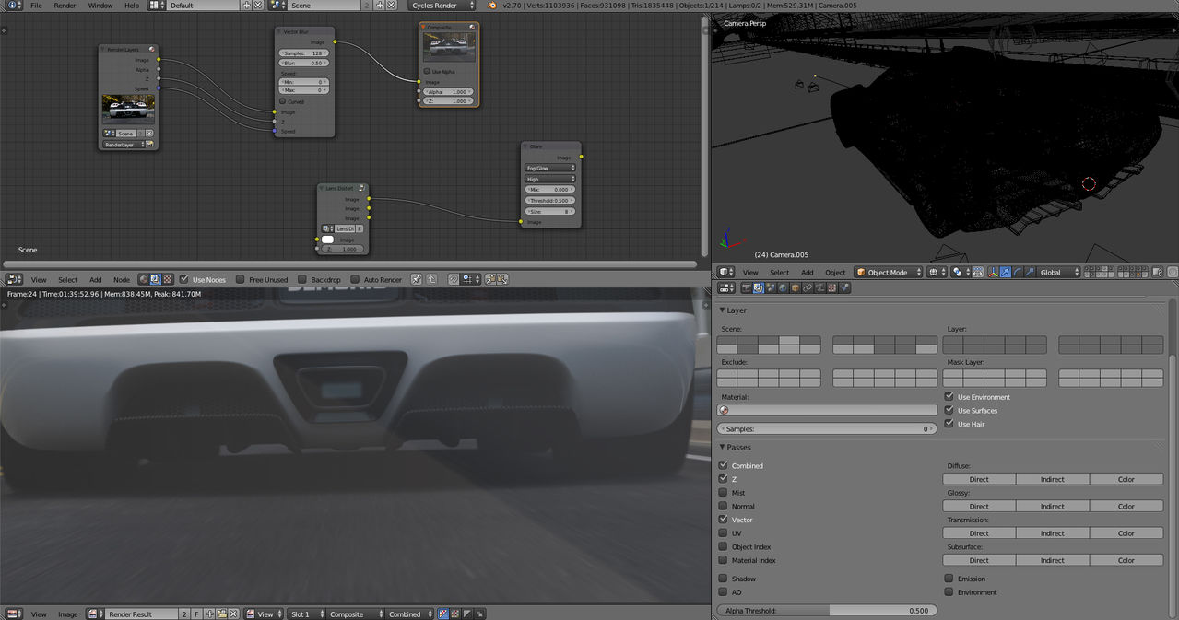
Task: Select the scale manipulator icon
Action: coord(1029,272)
